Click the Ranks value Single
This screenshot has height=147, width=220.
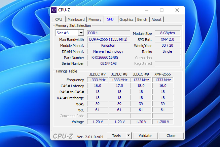click(168, 51)
